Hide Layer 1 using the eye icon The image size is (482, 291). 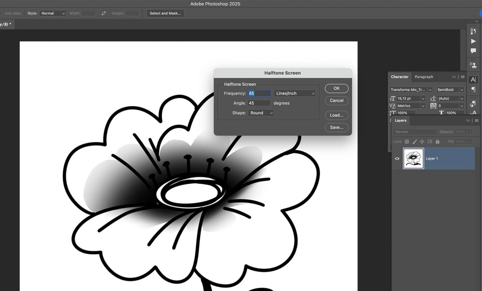click(x=397, y=159)
